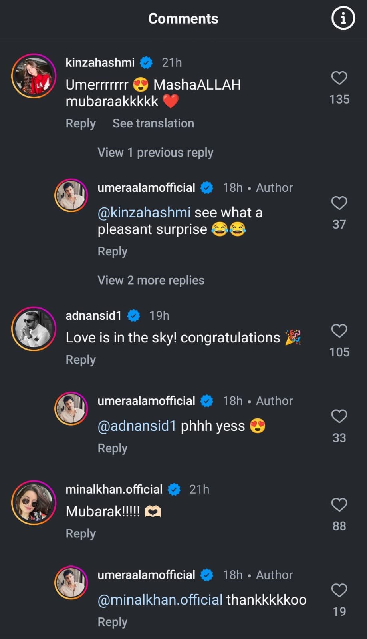The width and height of the screenshot is (367, 639).
Task: Open the comments info icon
Action: (x=343, y=18)
